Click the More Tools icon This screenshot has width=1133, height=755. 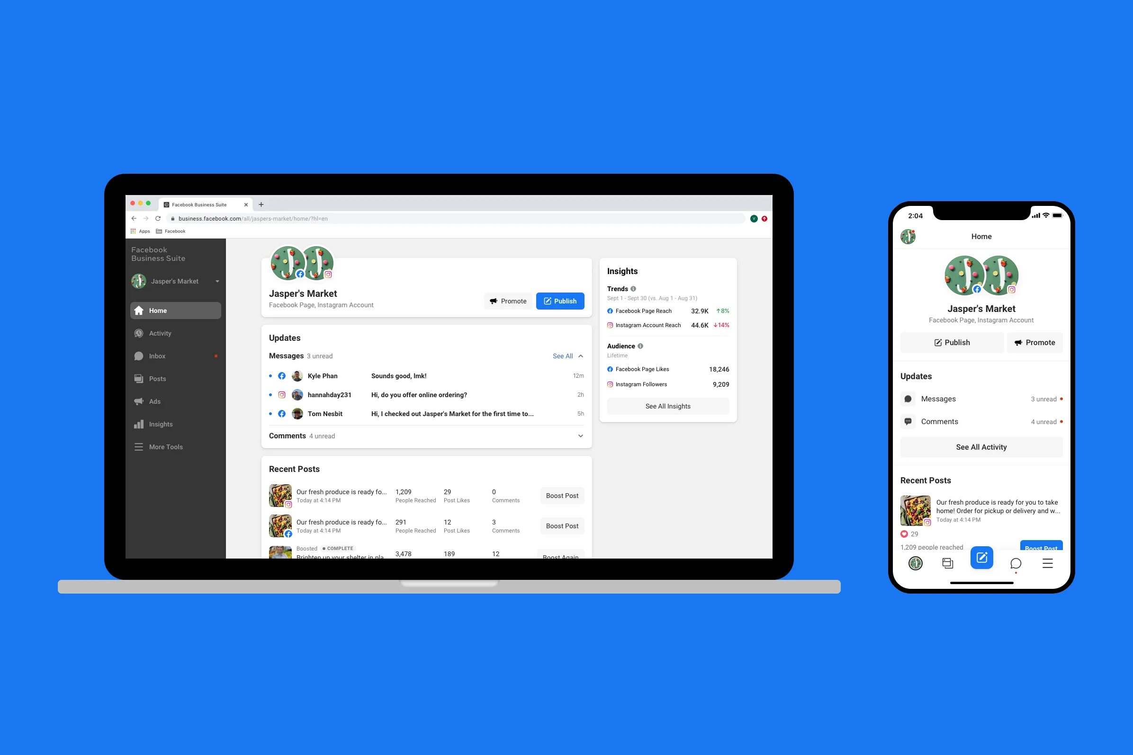pyautogui.click(x=140, y=446)
